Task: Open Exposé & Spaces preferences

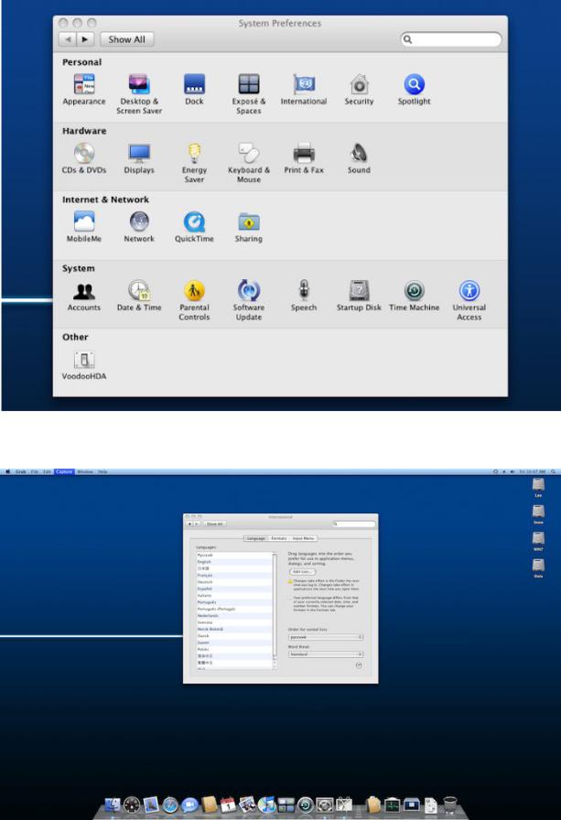Action: (249, 94)
